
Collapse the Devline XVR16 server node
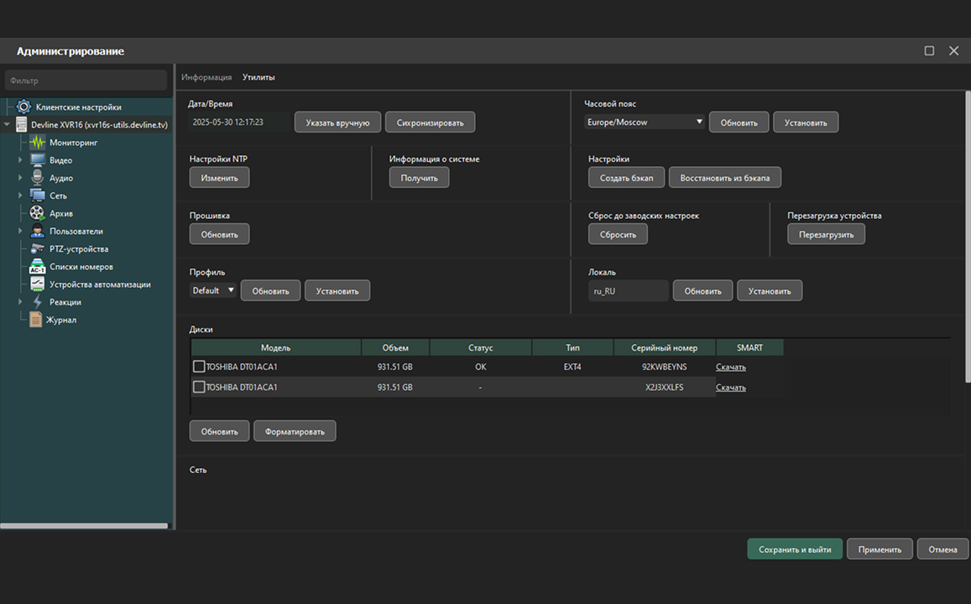[8, 125]
